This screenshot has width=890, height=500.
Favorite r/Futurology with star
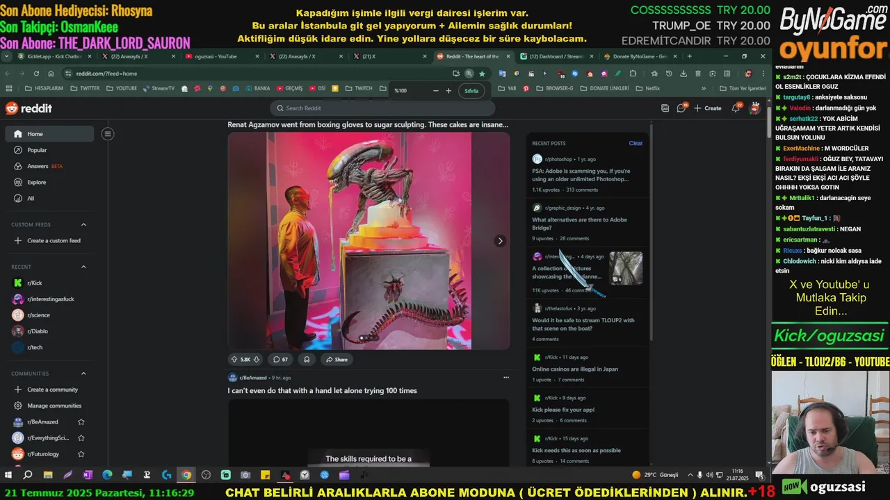(81, 453)
